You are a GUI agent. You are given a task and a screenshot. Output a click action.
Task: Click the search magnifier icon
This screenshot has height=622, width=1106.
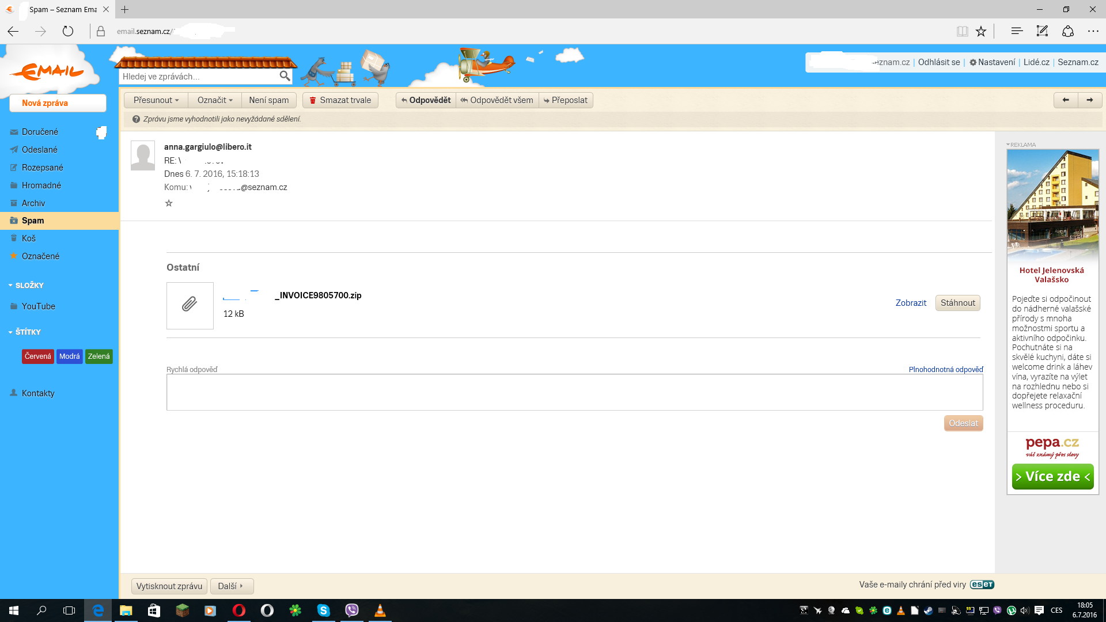[x=285, y=76]
